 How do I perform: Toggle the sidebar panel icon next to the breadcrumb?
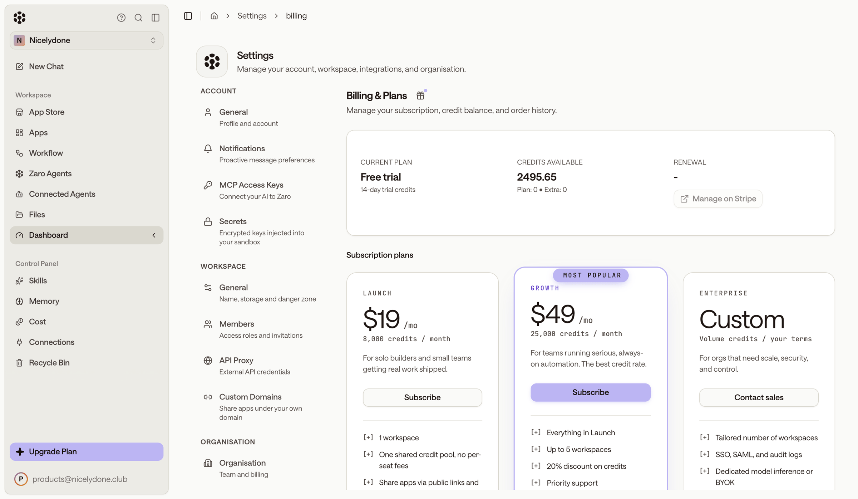point(188,16)
